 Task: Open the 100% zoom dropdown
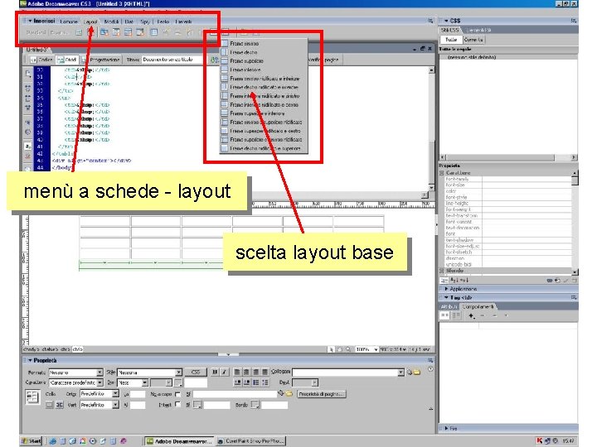coord(366,349)
